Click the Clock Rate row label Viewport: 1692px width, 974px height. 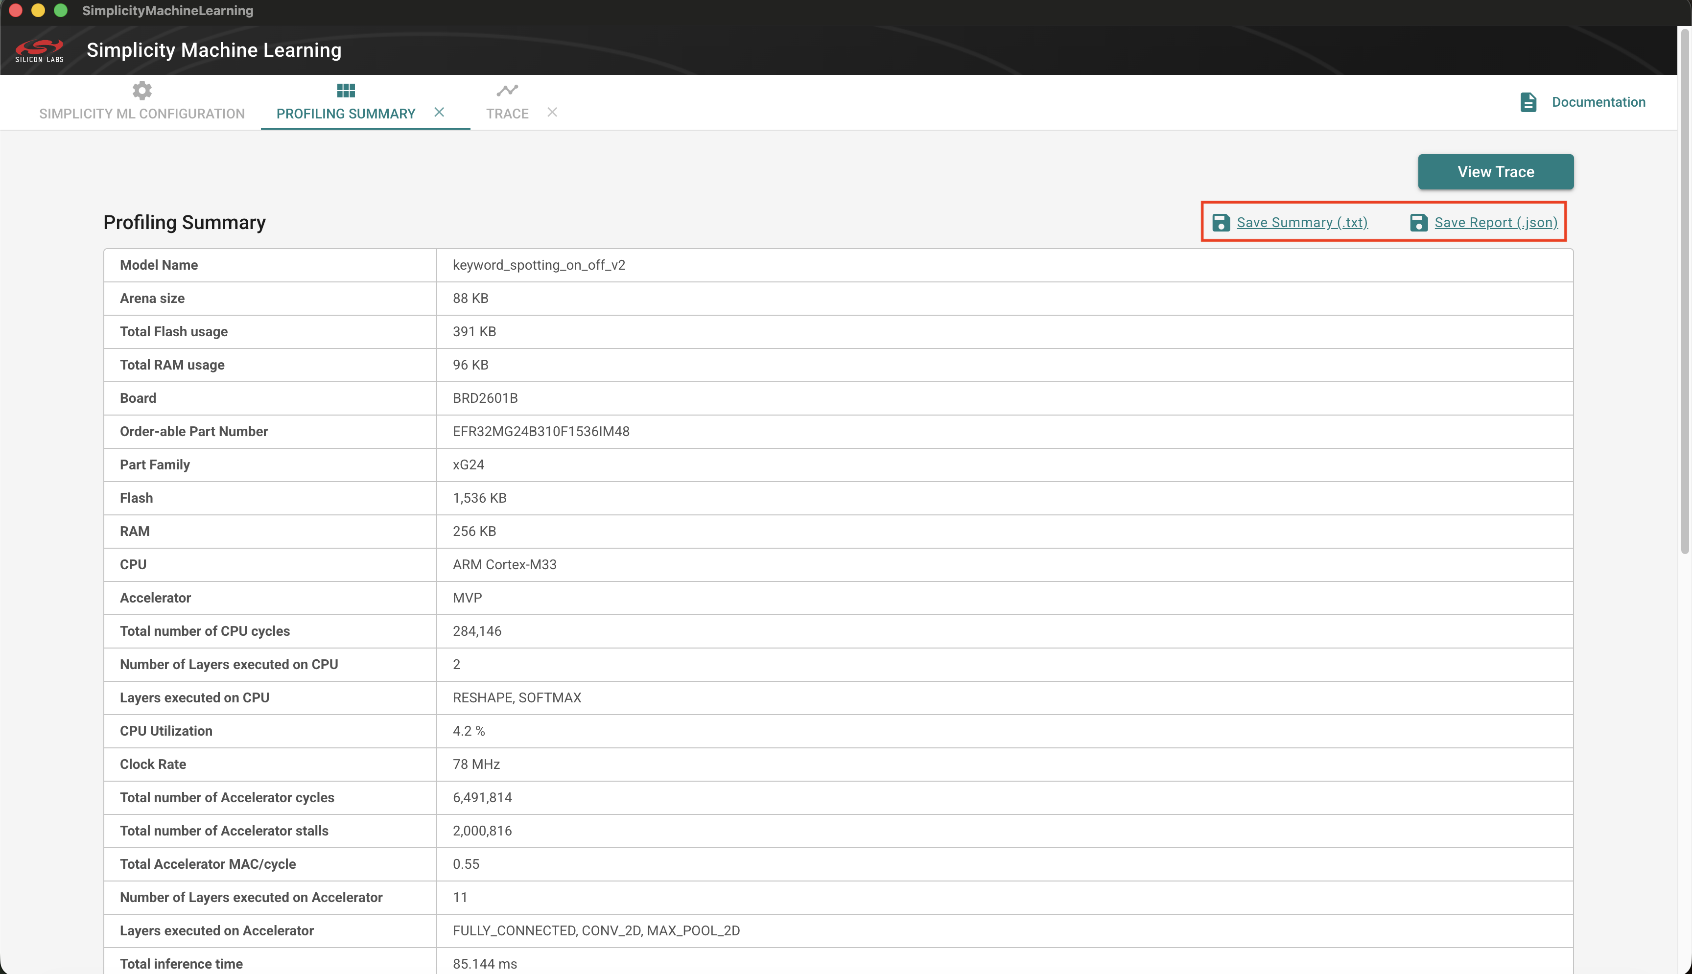153,765
